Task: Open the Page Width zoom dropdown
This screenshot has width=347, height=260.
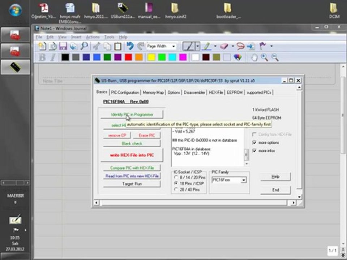Action: click(174, 46)
